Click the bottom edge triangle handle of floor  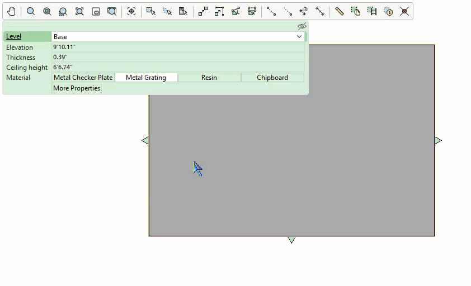(x=291, y=240)
